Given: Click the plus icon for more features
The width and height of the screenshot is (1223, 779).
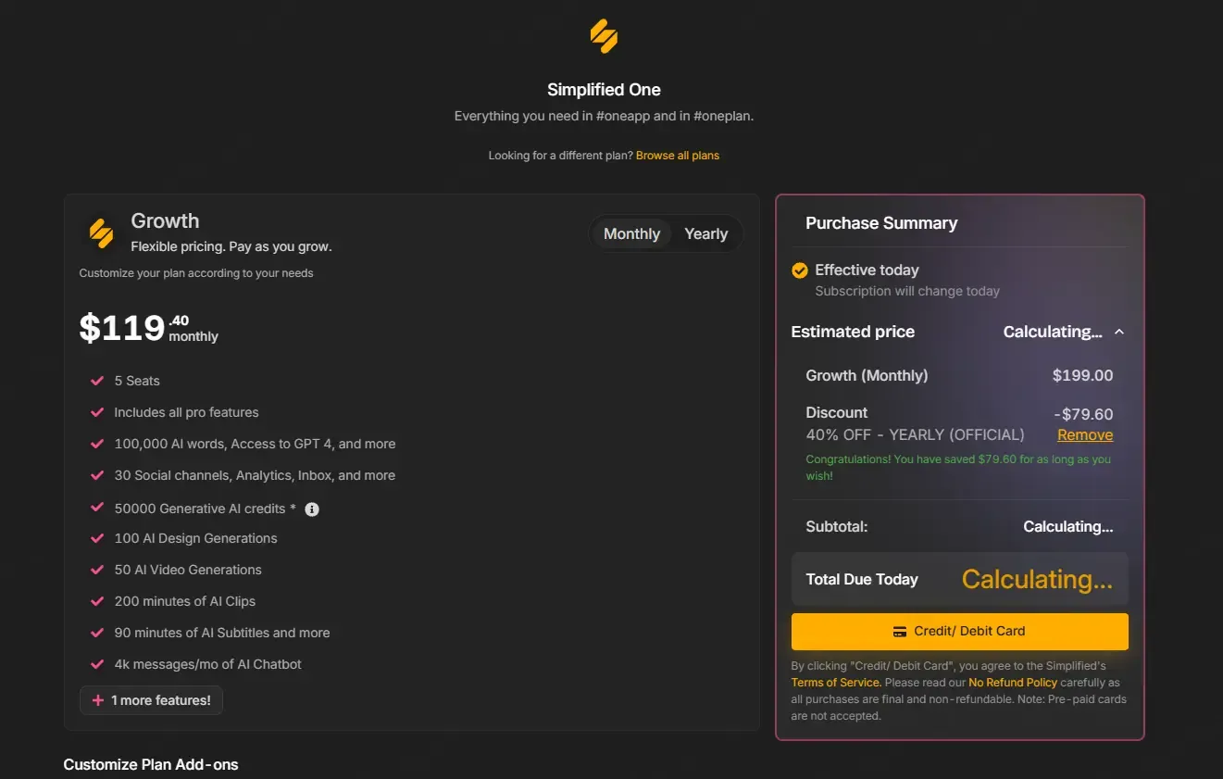Looking at the screenshot, I should tap(98, 700).
